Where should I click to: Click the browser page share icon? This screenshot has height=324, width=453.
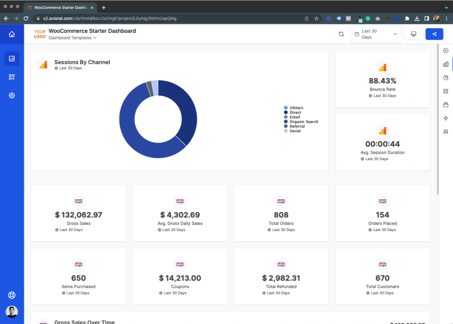(307, 19)
